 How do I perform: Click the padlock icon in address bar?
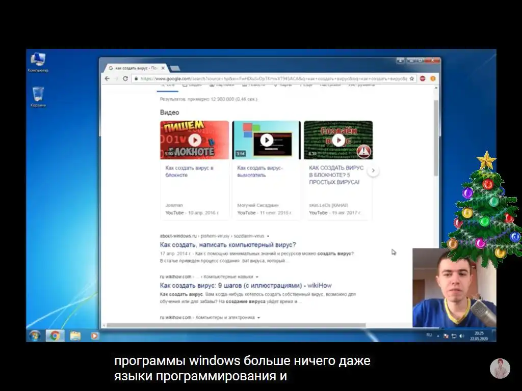pos(136,79)
